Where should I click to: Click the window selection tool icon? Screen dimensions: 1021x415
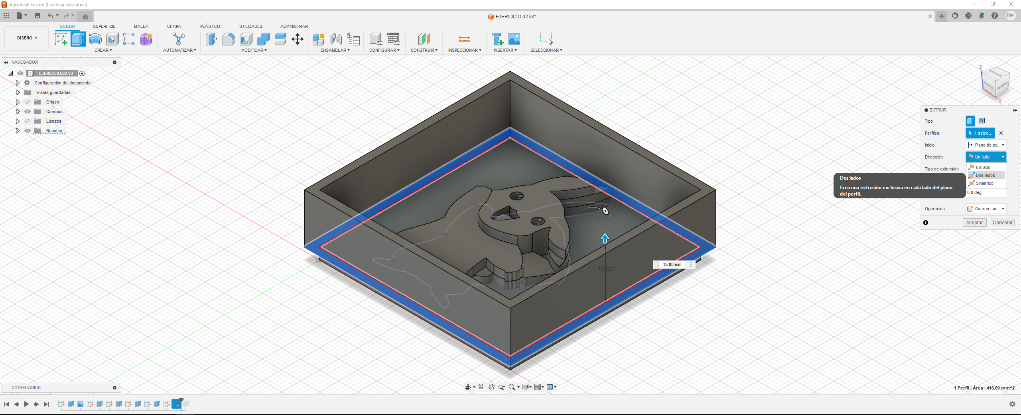(546, 39)
